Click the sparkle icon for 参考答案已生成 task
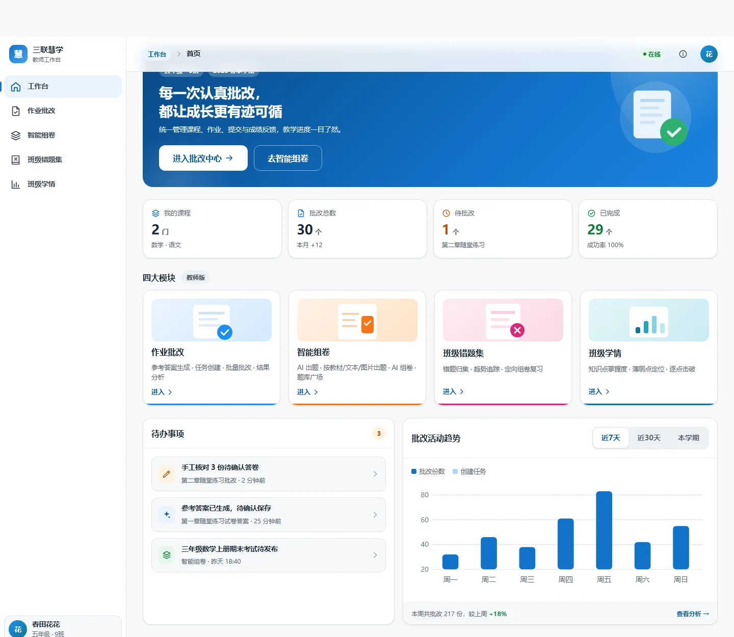734x637 pixels. (x=167, y=515)
